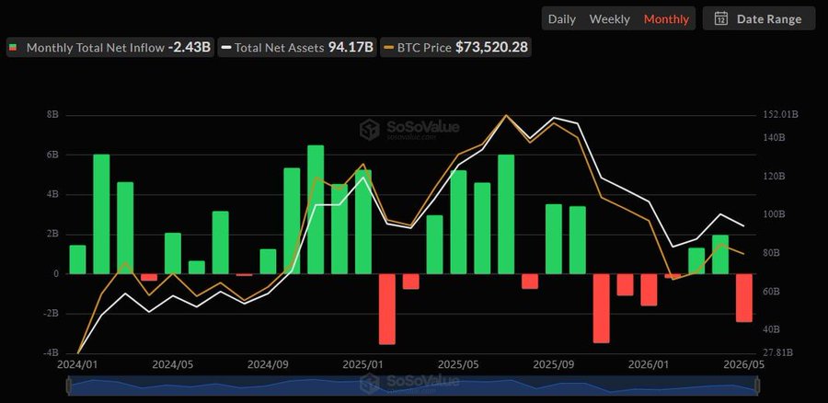This screenshot has width=828, height=403.
Task: Click the blue timeline range selector area
Action: point(413,386)
